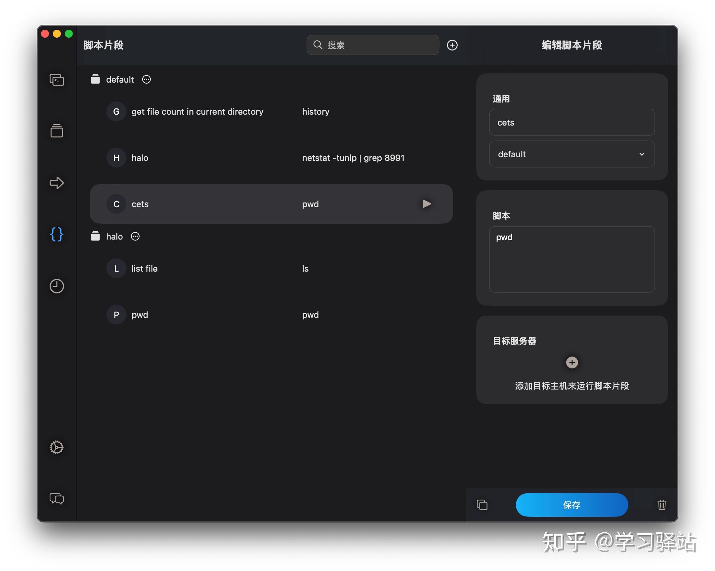Open application Settings with gear icon
Screen dimensions: 715x571
[x=57, y=447]
